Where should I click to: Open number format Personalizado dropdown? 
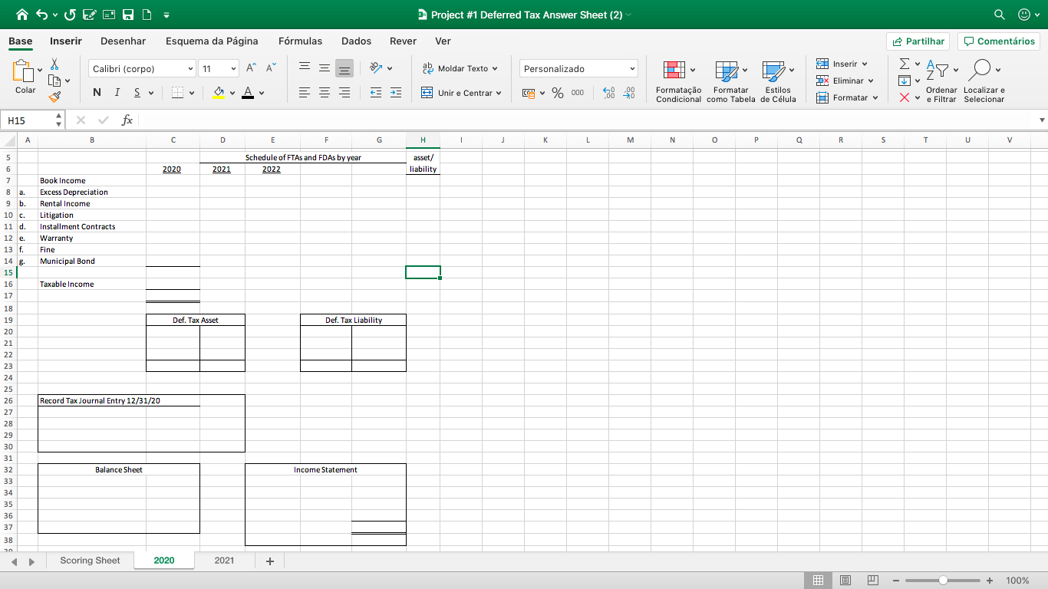(x=633, y=69)
